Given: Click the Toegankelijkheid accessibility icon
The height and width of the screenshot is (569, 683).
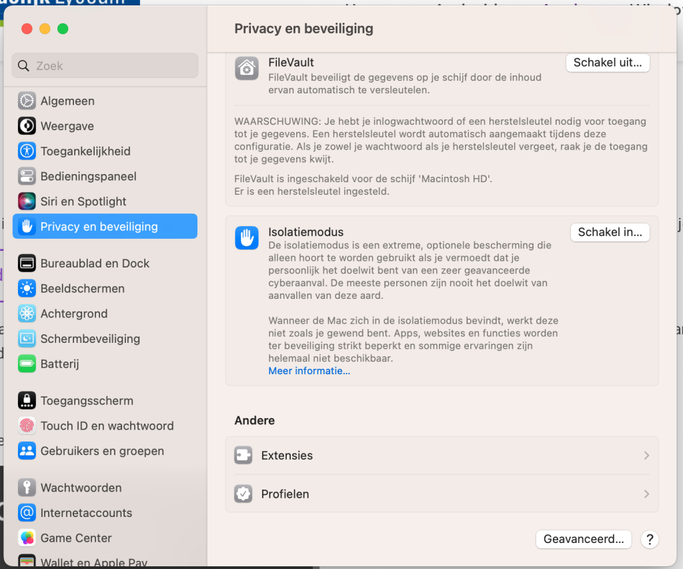Looking at the screenshot, I should point(27,151).
